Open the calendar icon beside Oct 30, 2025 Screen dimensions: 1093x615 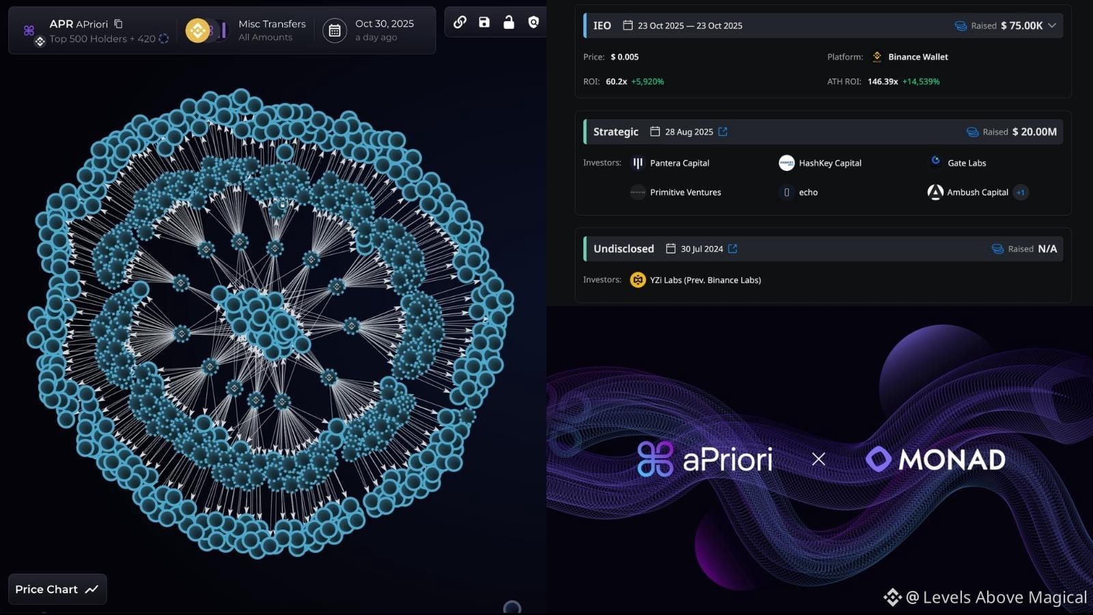click(x=335, y=31)
